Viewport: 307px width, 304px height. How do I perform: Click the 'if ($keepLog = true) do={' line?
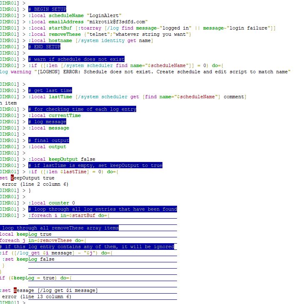pyautogui.click(x=36, y=278)
